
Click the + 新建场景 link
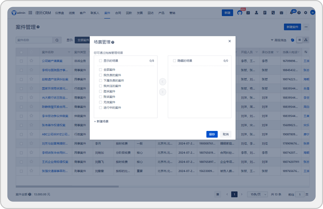pyautogui.click(x=101, y=121)
